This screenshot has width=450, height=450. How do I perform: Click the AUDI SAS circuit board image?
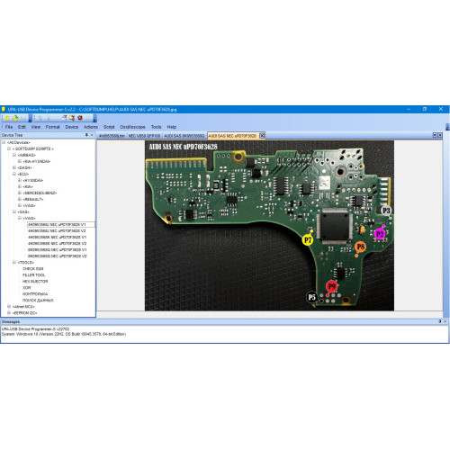(269, 225)
